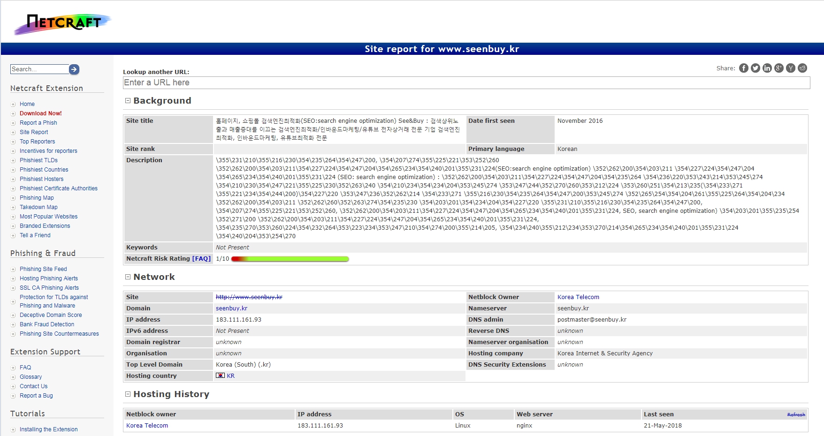The width and height of the screenshot is (824, 436).
Task: Click the Hacker News share icon
Action: click(791, 68)
